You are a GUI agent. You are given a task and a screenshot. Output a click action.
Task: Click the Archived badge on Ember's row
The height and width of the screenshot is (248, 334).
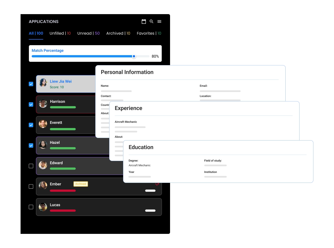[x=81, y=184]
